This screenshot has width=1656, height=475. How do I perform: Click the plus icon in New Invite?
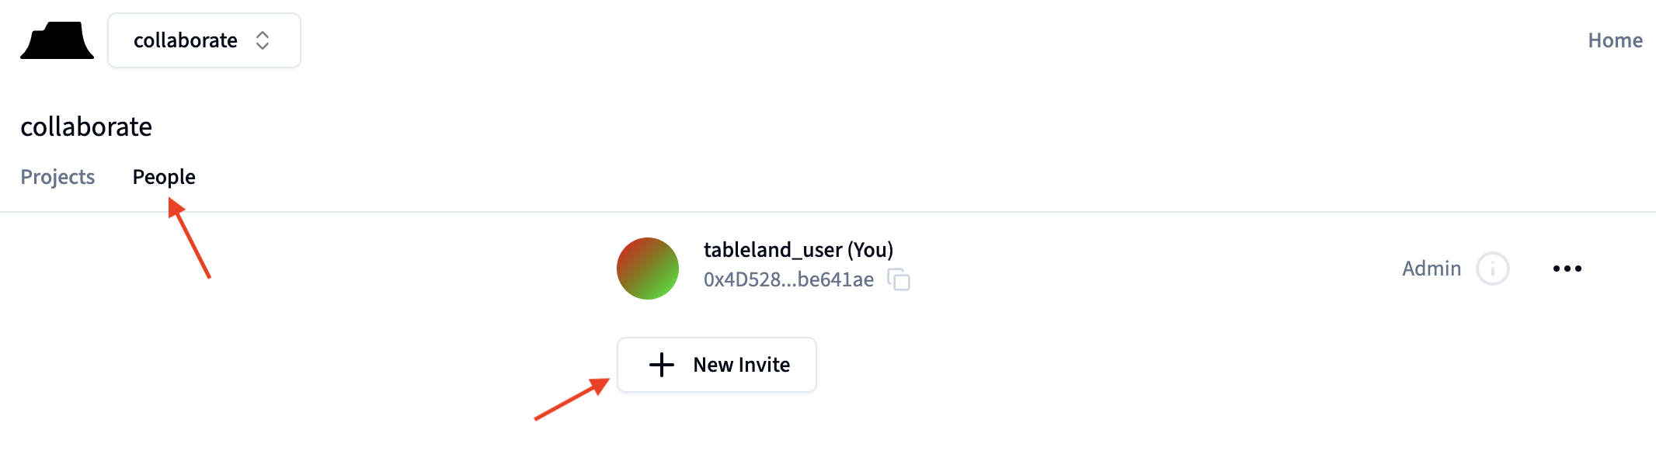click(662, 365)
